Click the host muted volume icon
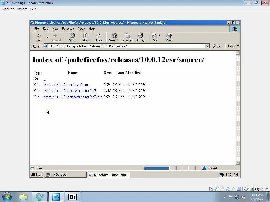 point(243,197)
